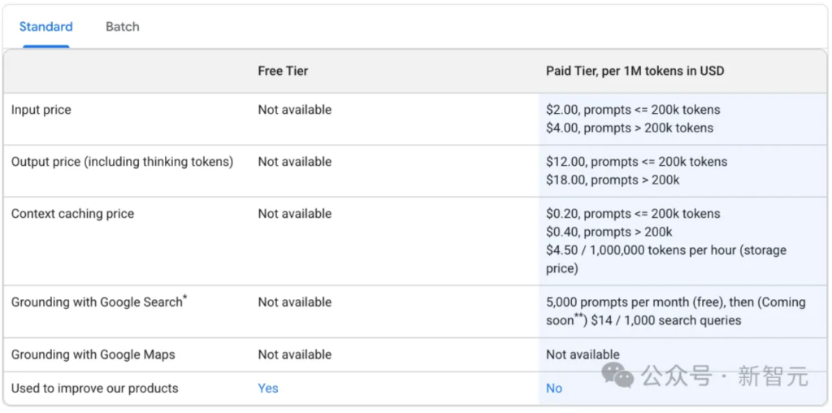Click the $4.00 input price line
Screen dimensions: 832x413
pos(630,128)
